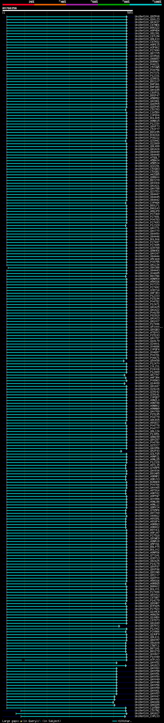Select label UniRef100_Q9XQB3
This screenshot has width=164, height=723.
(x=147, y=330)
